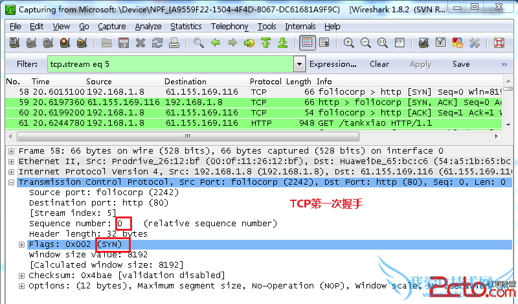Toggle colorize packet list icon
Image resolution: width=518 pixels, height=304 pixels.
(307, 43)
